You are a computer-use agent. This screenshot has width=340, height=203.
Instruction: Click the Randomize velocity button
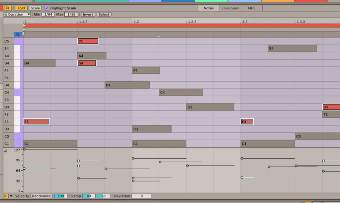point(42,196)
